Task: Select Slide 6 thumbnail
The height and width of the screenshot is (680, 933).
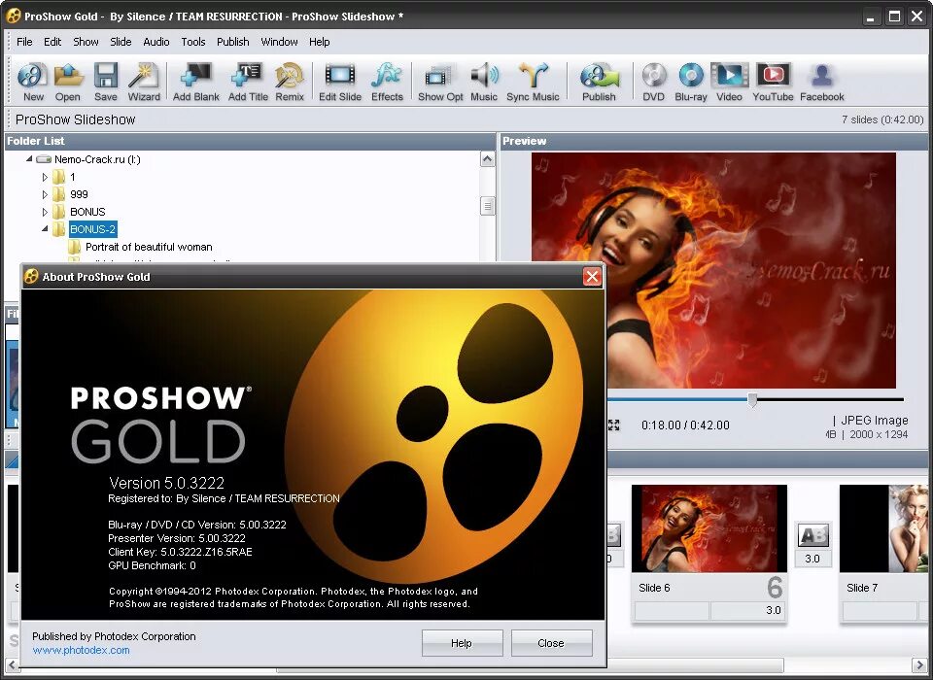Action: 709,528
